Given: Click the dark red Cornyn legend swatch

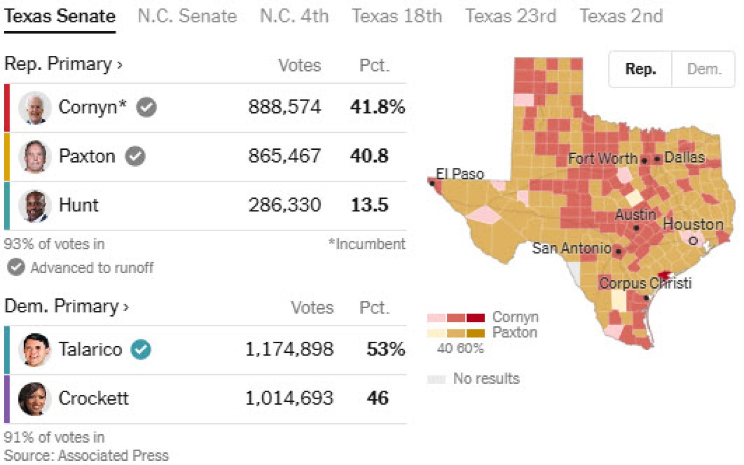Looking at the screenshot, I should point(476,318).
